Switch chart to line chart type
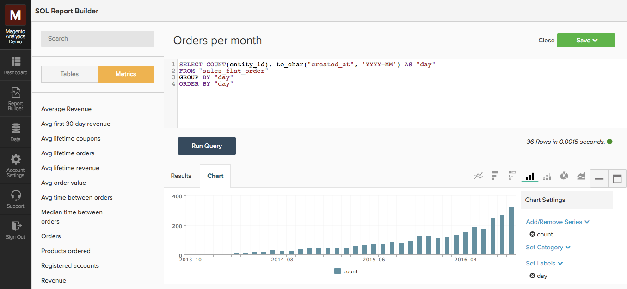Image resolution: width=627 pixels, height=289 pixels. (479, 176)
